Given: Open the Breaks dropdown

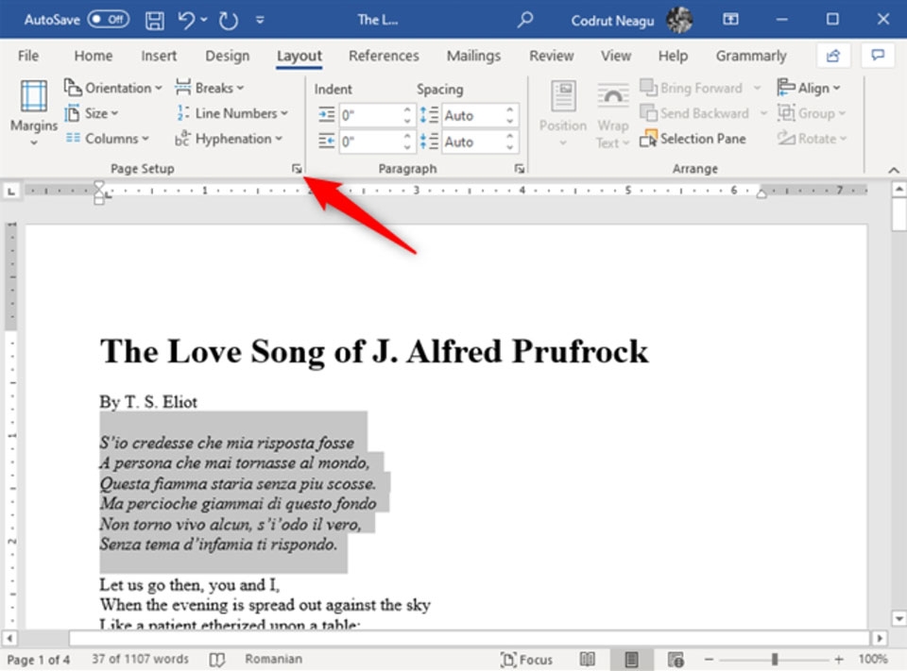Looking at the screenshot, I should click(209, 88).
